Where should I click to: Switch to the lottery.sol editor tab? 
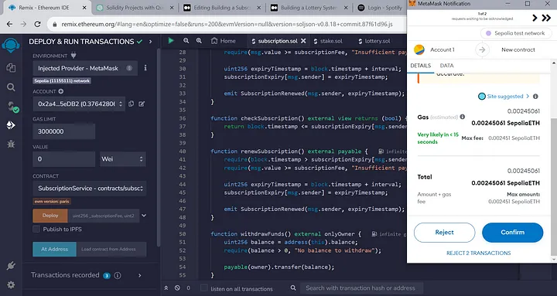[x=374, y=41]
